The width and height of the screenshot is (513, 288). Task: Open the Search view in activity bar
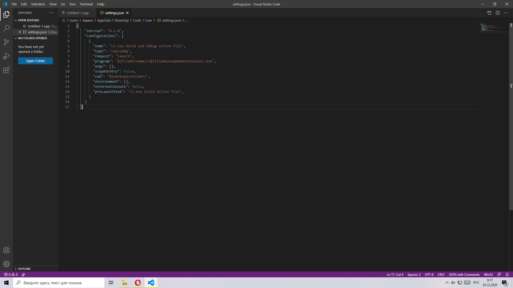pyautogui.click(x=6, y=28)
